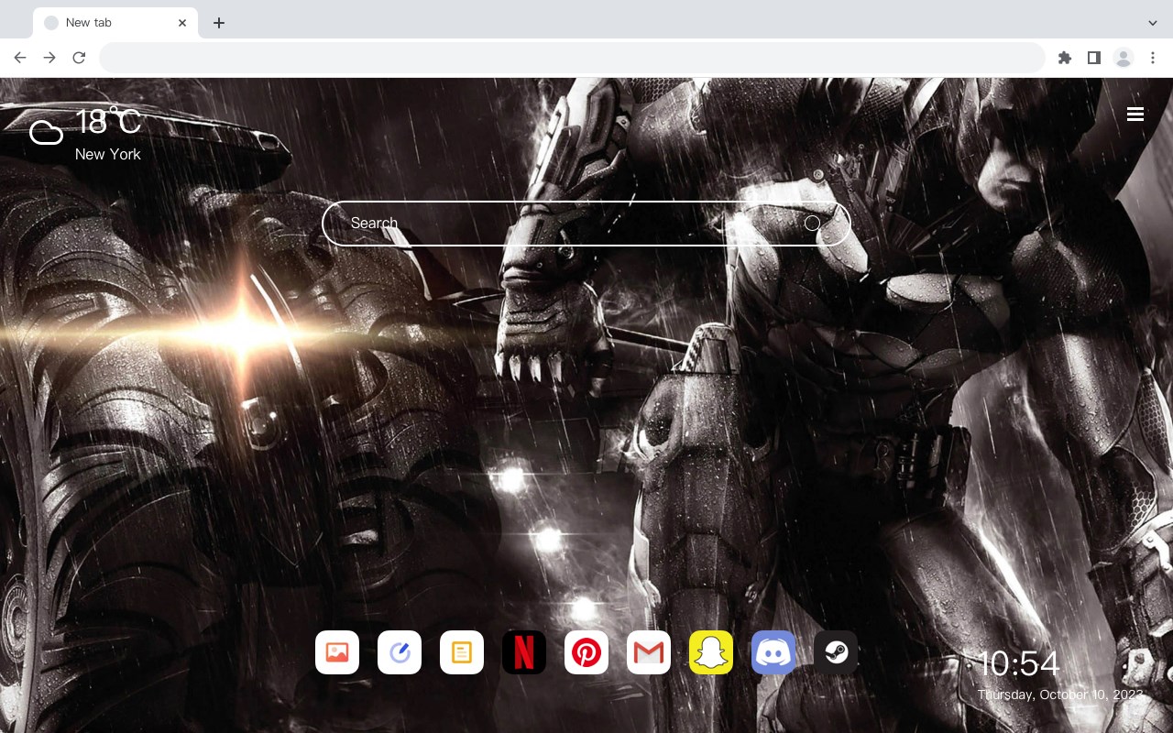This screenshot has height=733, width=1173.
Task: Expand the tab search chevron
Action: (x=1153, y=23)
